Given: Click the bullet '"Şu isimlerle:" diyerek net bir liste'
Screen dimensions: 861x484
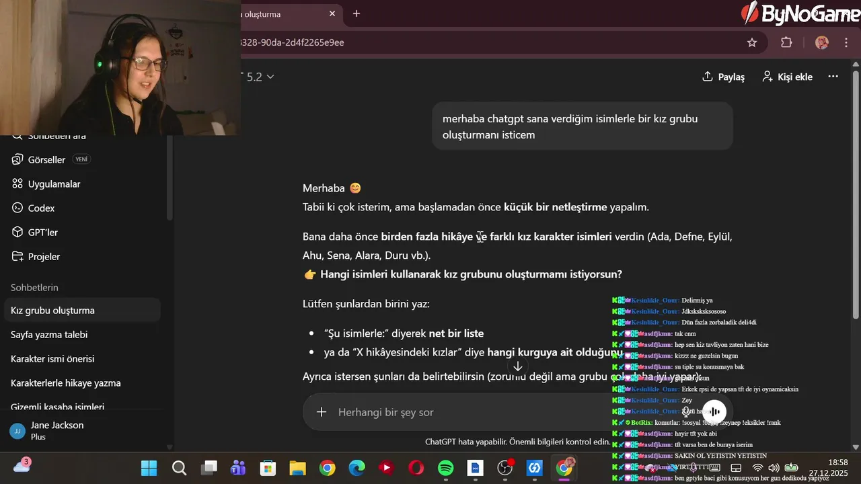Looking at the screenshot, I should [404, 333].
